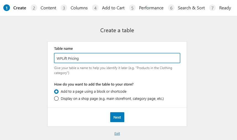237x140 pixels.
Task: Click the step 6 number circle
Action: coord(171,8)
